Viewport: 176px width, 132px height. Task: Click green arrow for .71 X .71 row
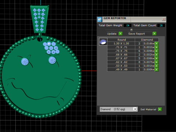[x=157, y=47]
